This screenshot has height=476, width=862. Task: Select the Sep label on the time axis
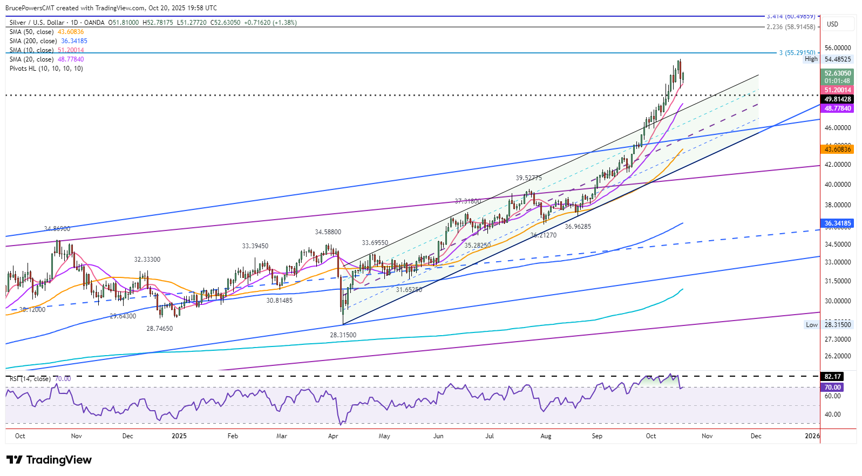click(x=597, y=436)
